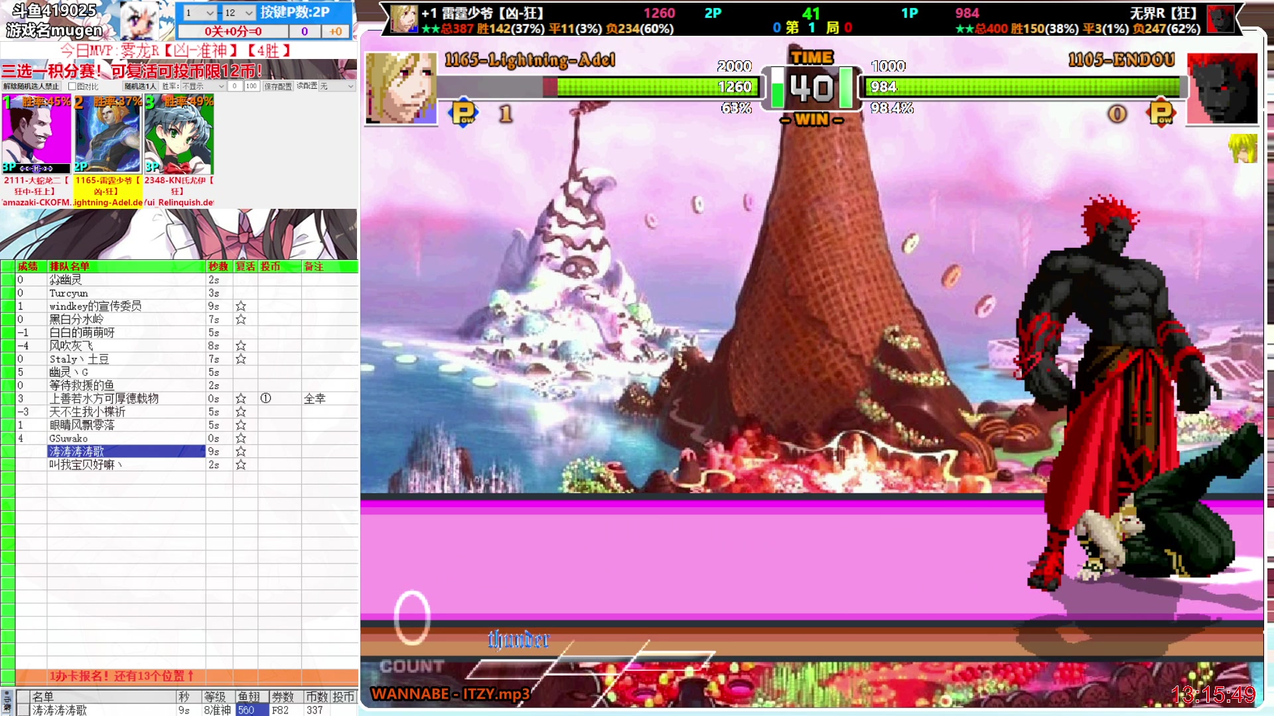Image resolution: width=1274 pixels, height=716 pixels.
Task: Select character card 1 Yamazaki portrait
Action: click(x=36, y=135)
